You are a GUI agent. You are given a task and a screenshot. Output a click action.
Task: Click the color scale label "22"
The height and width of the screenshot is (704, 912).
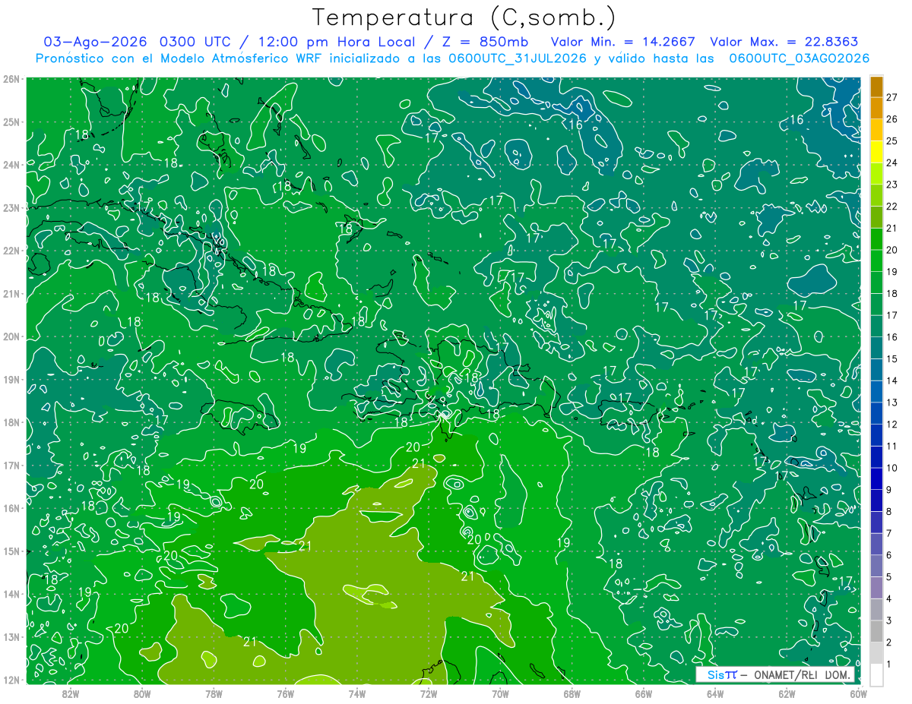point(892,207)
